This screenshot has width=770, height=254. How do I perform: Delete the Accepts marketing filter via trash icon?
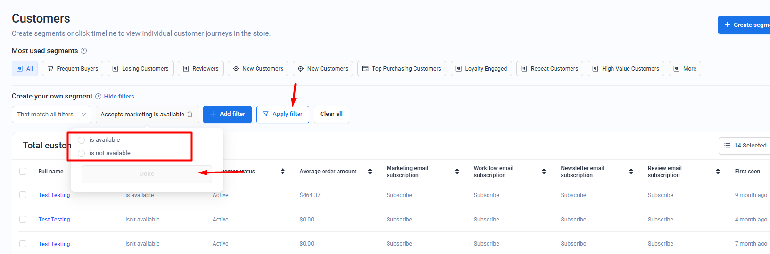tap(190, 115)
